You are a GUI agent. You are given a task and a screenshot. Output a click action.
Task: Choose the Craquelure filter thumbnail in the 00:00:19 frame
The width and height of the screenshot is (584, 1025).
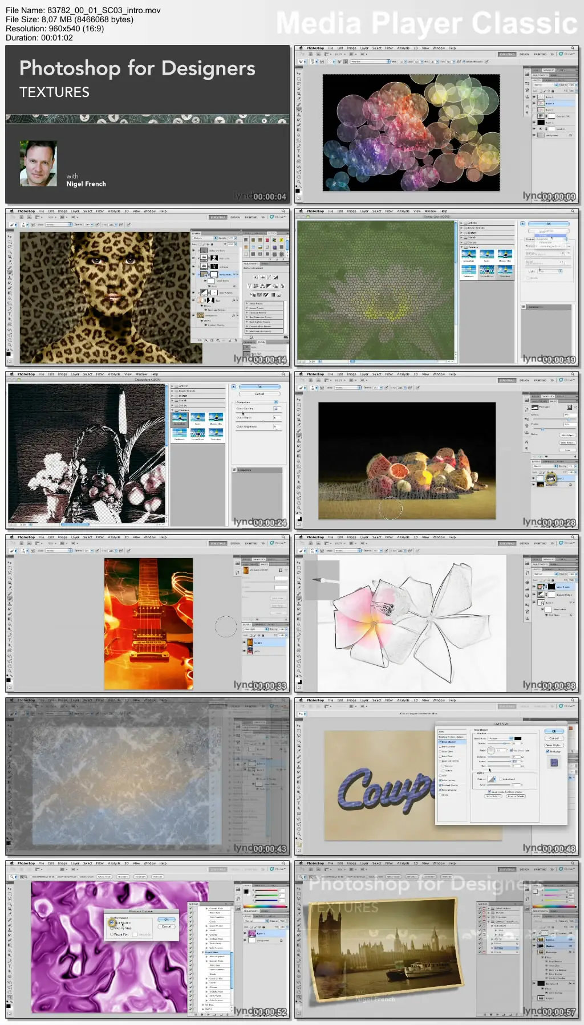[469, 255]
